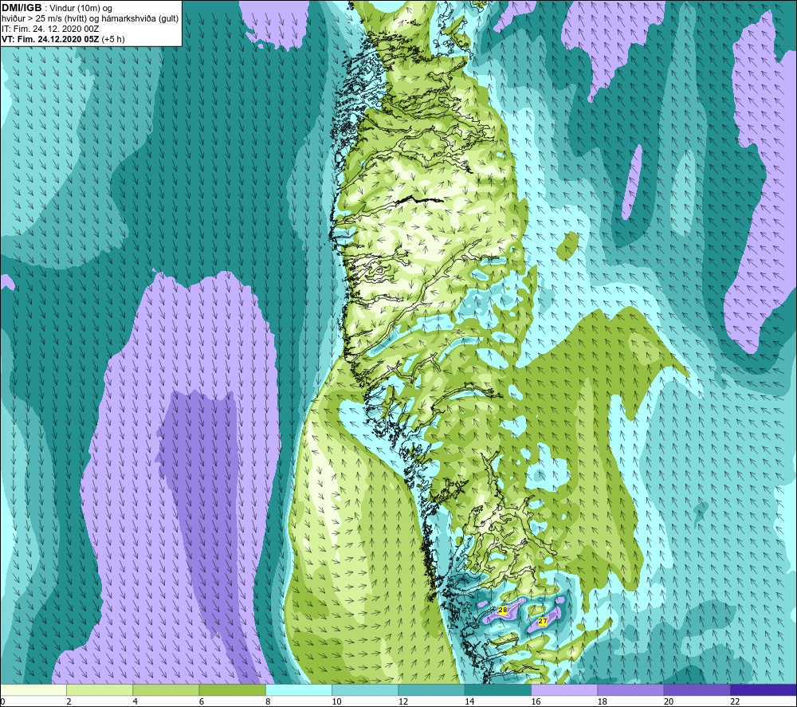Click the scale label '16'

point(536,701)
